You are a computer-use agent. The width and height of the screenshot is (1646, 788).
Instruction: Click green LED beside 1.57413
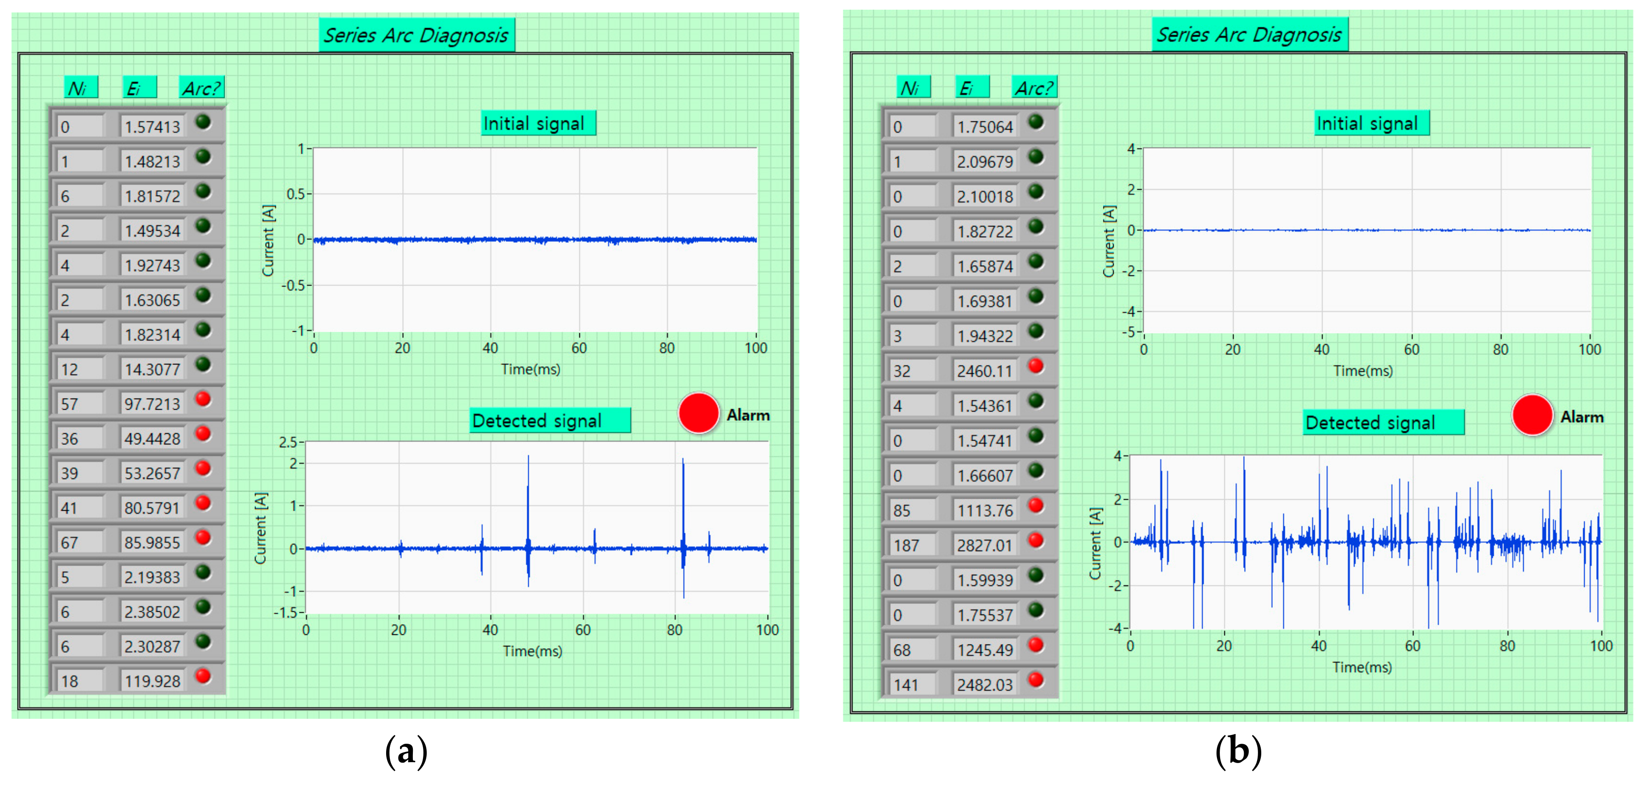pyautogui.click(x=203, y=122)
